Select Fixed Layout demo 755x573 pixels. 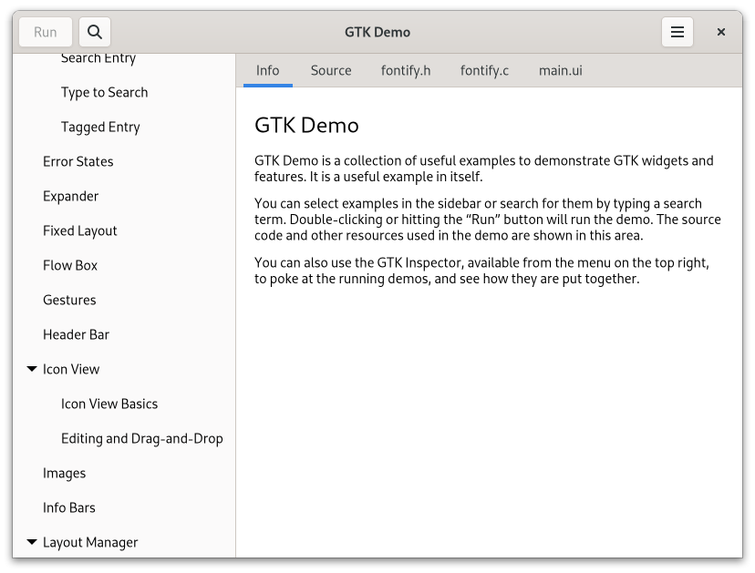pos(124,230)
